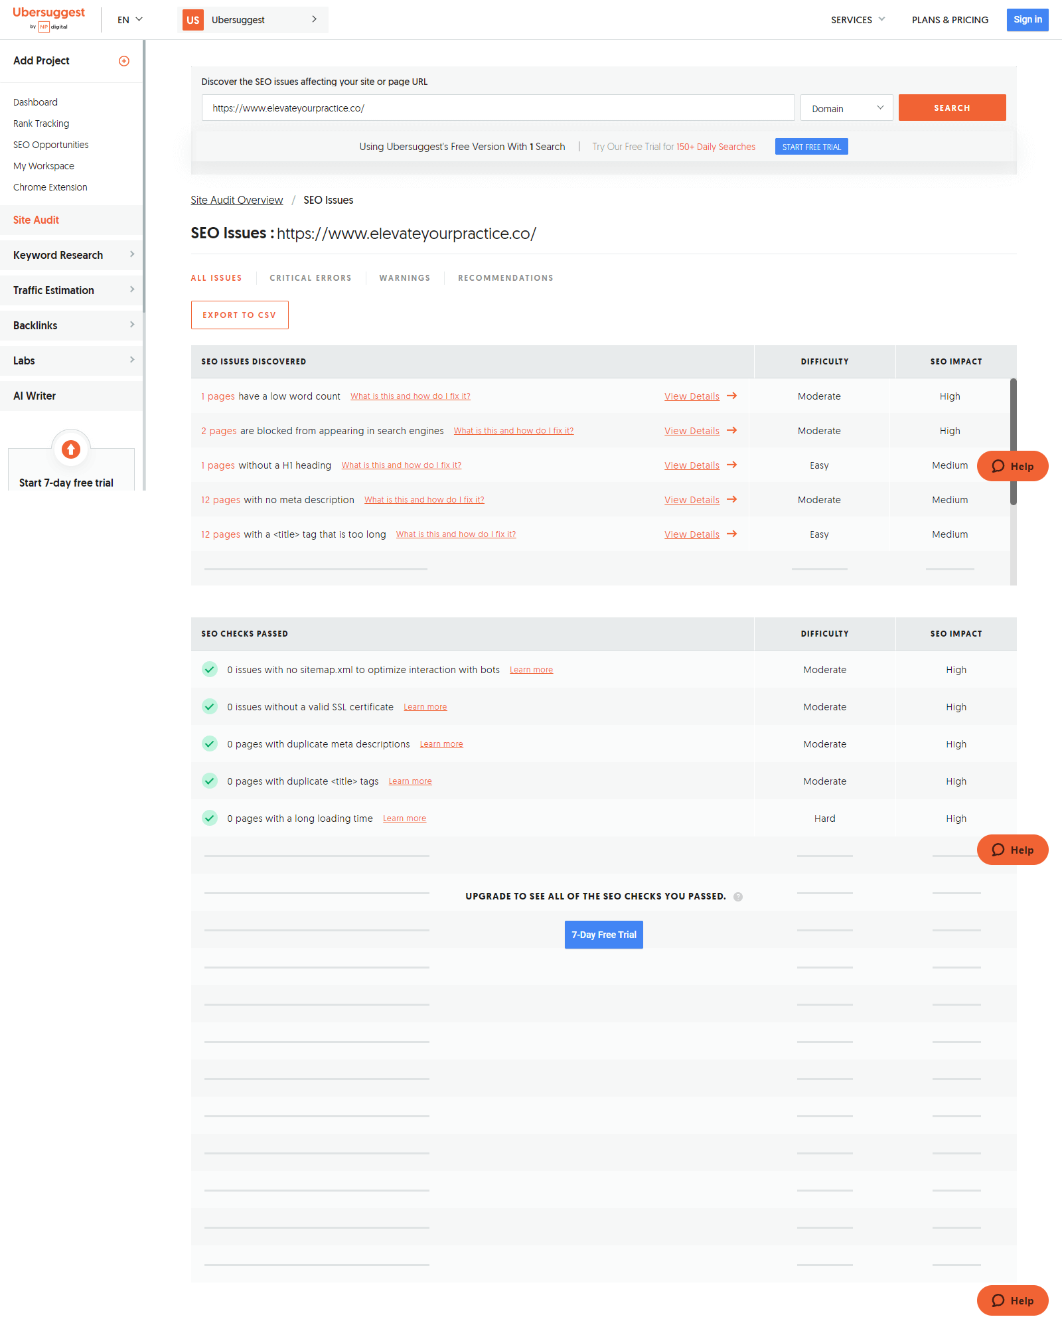Switch to the Critical Errors tab
Image resolution: width=1062 pixels, height=1325 pixels.
pyautogui.click(x=311, y=278)
